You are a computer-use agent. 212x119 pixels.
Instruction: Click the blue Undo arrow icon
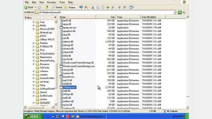point(81,7)
